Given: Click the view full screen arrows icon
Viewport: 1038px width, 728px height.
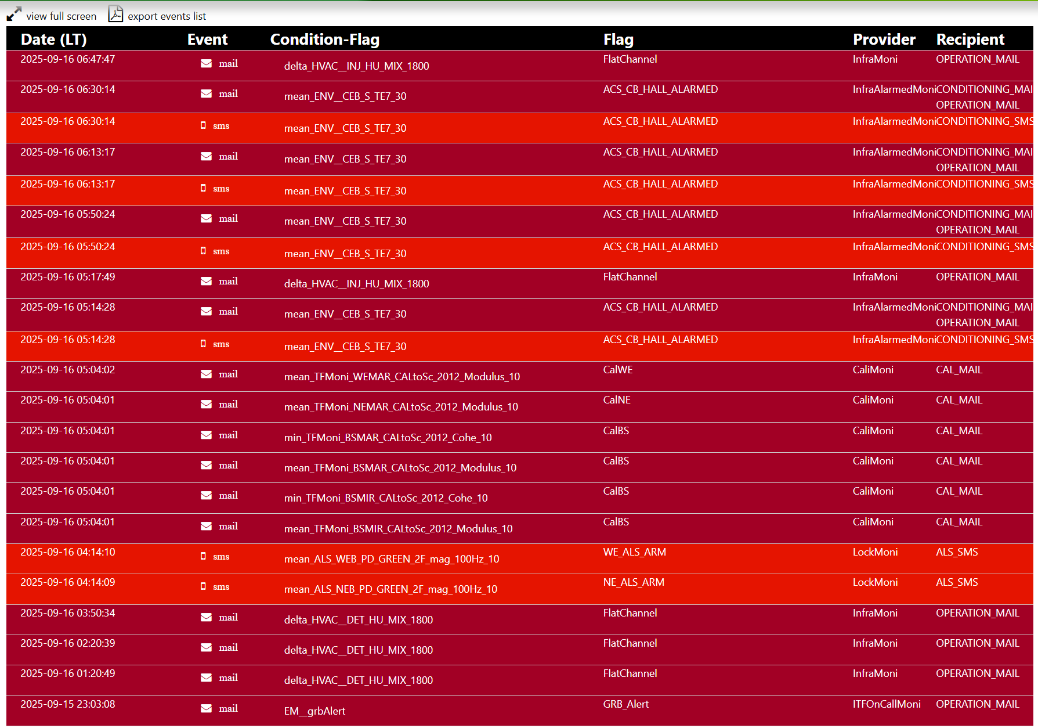Looking at the screenshot, I should coord(14,14).
